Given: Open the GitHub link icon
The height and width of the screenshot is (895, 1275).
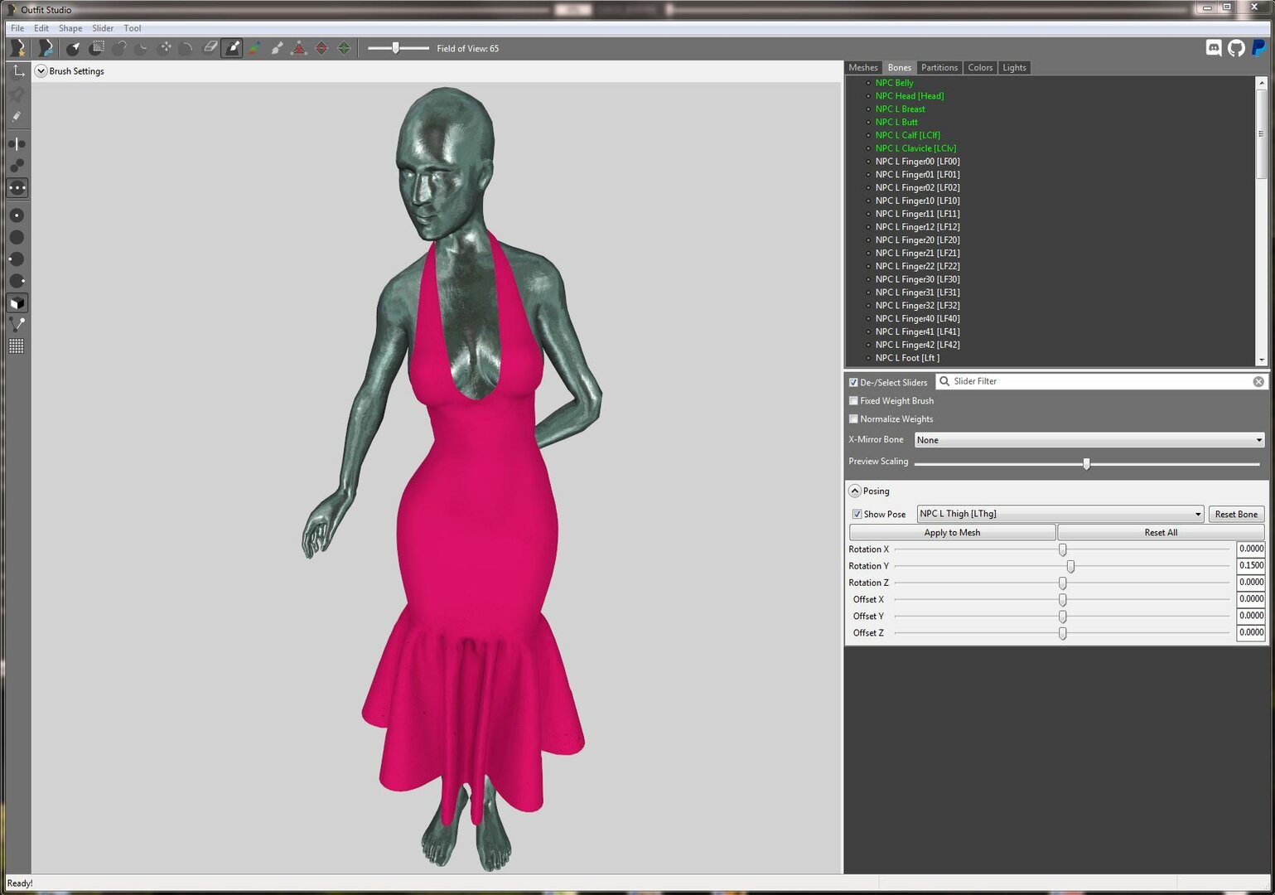Looking at the screenshot, I should pos(1236,48).
